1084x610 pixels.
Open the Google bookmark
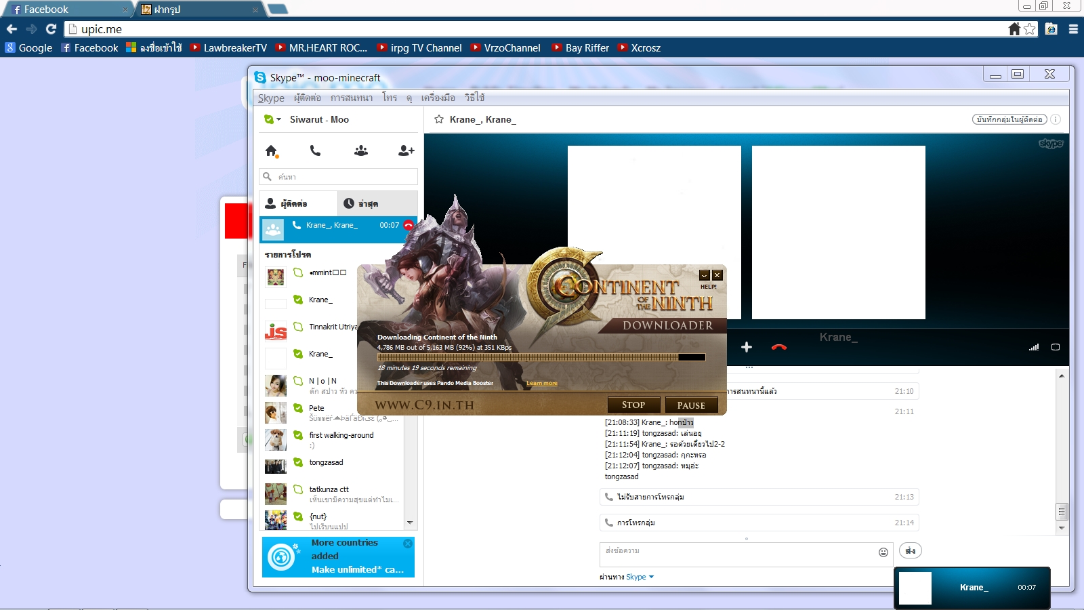[x=29, y=48]
